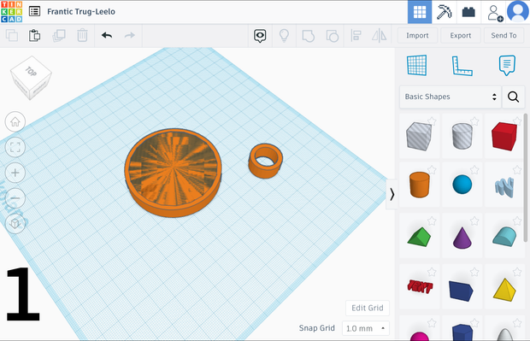Click the Send To button
The image size is (530, 341).
tap(503, 36)
